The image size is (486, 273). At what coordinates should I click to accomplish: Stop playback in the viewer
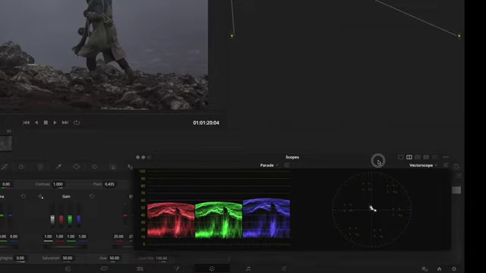[46, 123]
